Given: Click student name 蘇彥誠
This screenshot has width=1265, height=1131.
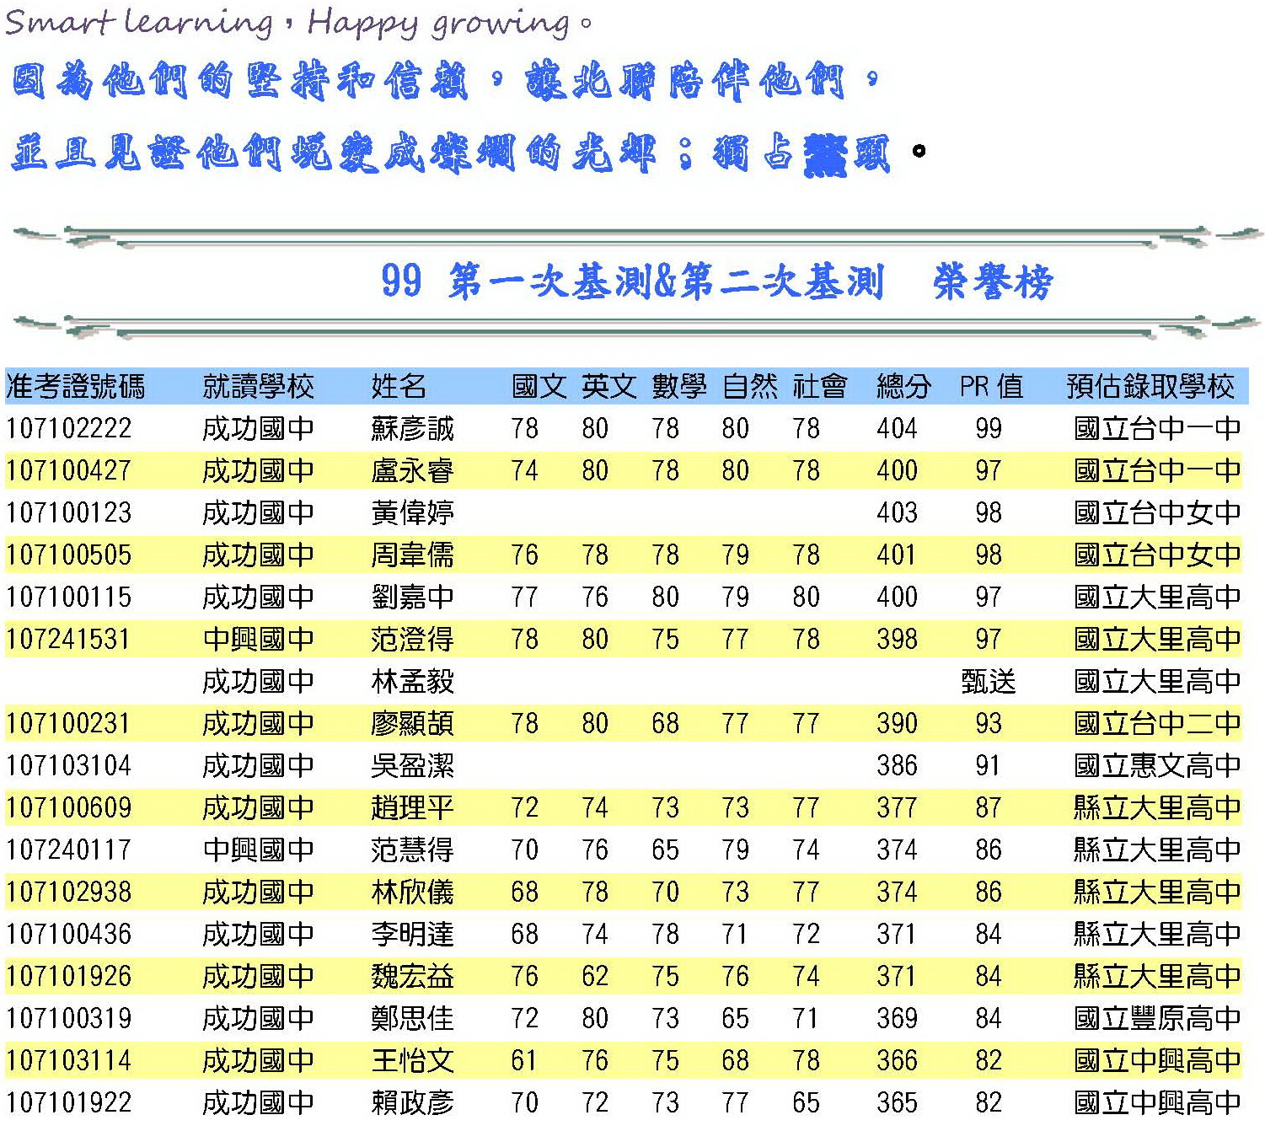Looking at the screenshot, I should click(412, 429).
